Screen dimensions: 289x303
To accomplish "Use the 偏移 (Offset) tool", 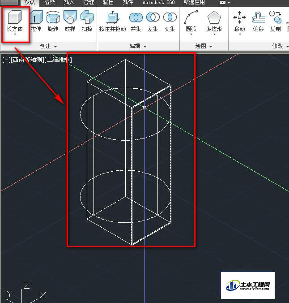I will (258, 21).
